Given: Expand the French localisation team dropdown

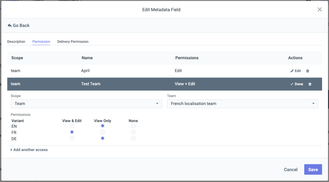Looking at the screenshot, I should click(x=243, y=104).
